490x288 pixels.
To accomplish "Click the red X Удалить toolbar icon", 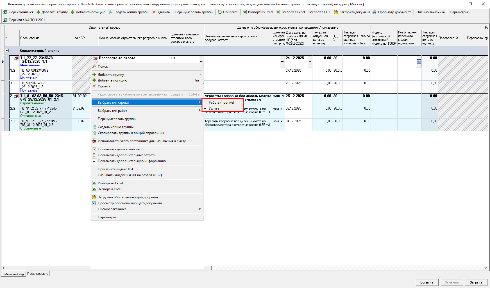I will 154,12.
